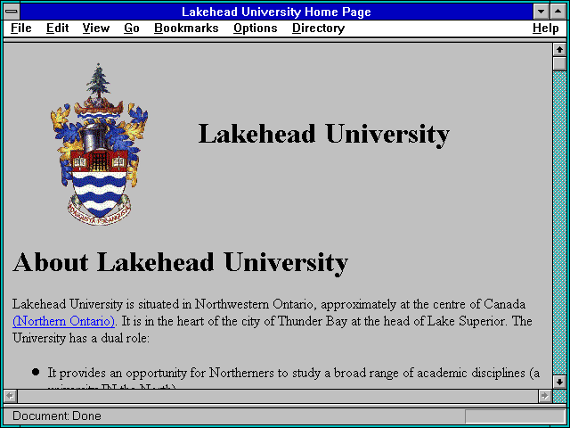
Task: Open the window control menu box
Action: coord(12,12)
